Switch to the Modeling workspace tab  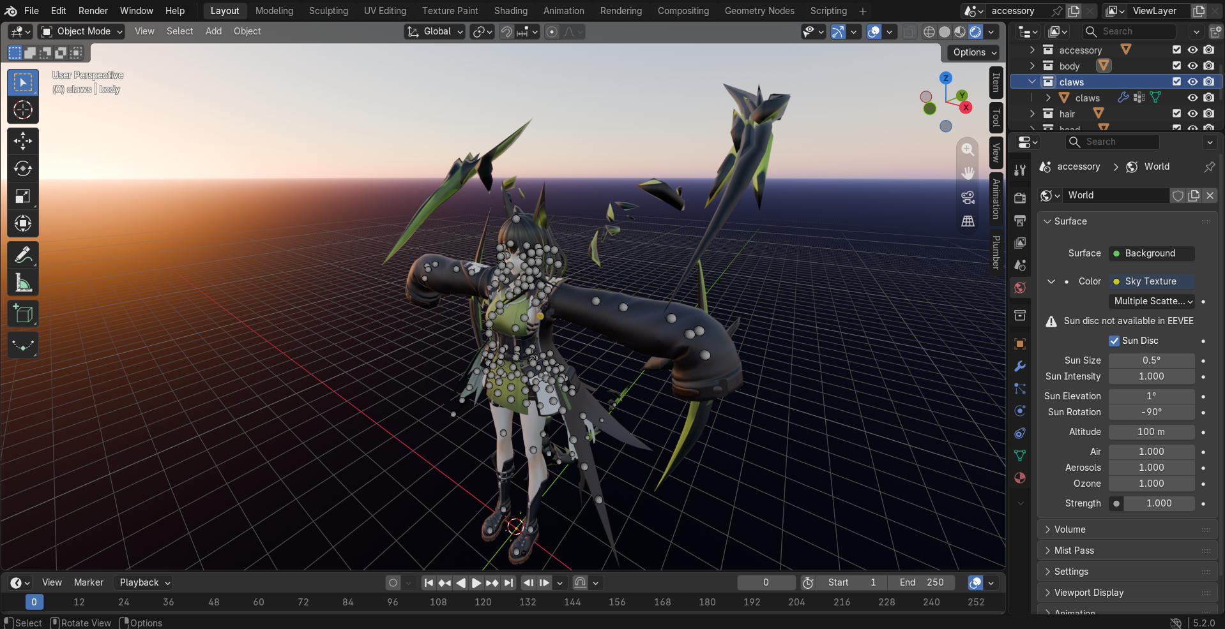[274, 11]
